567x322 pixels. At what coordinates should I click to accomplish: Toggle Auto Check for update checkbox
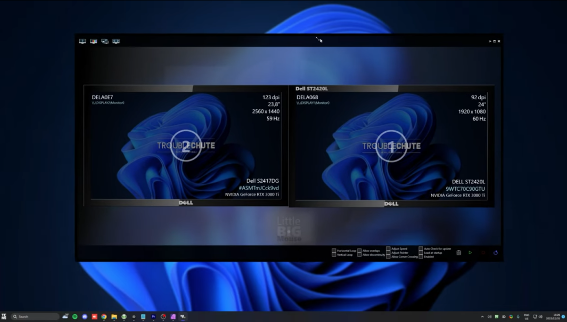(x=421, y=248)
